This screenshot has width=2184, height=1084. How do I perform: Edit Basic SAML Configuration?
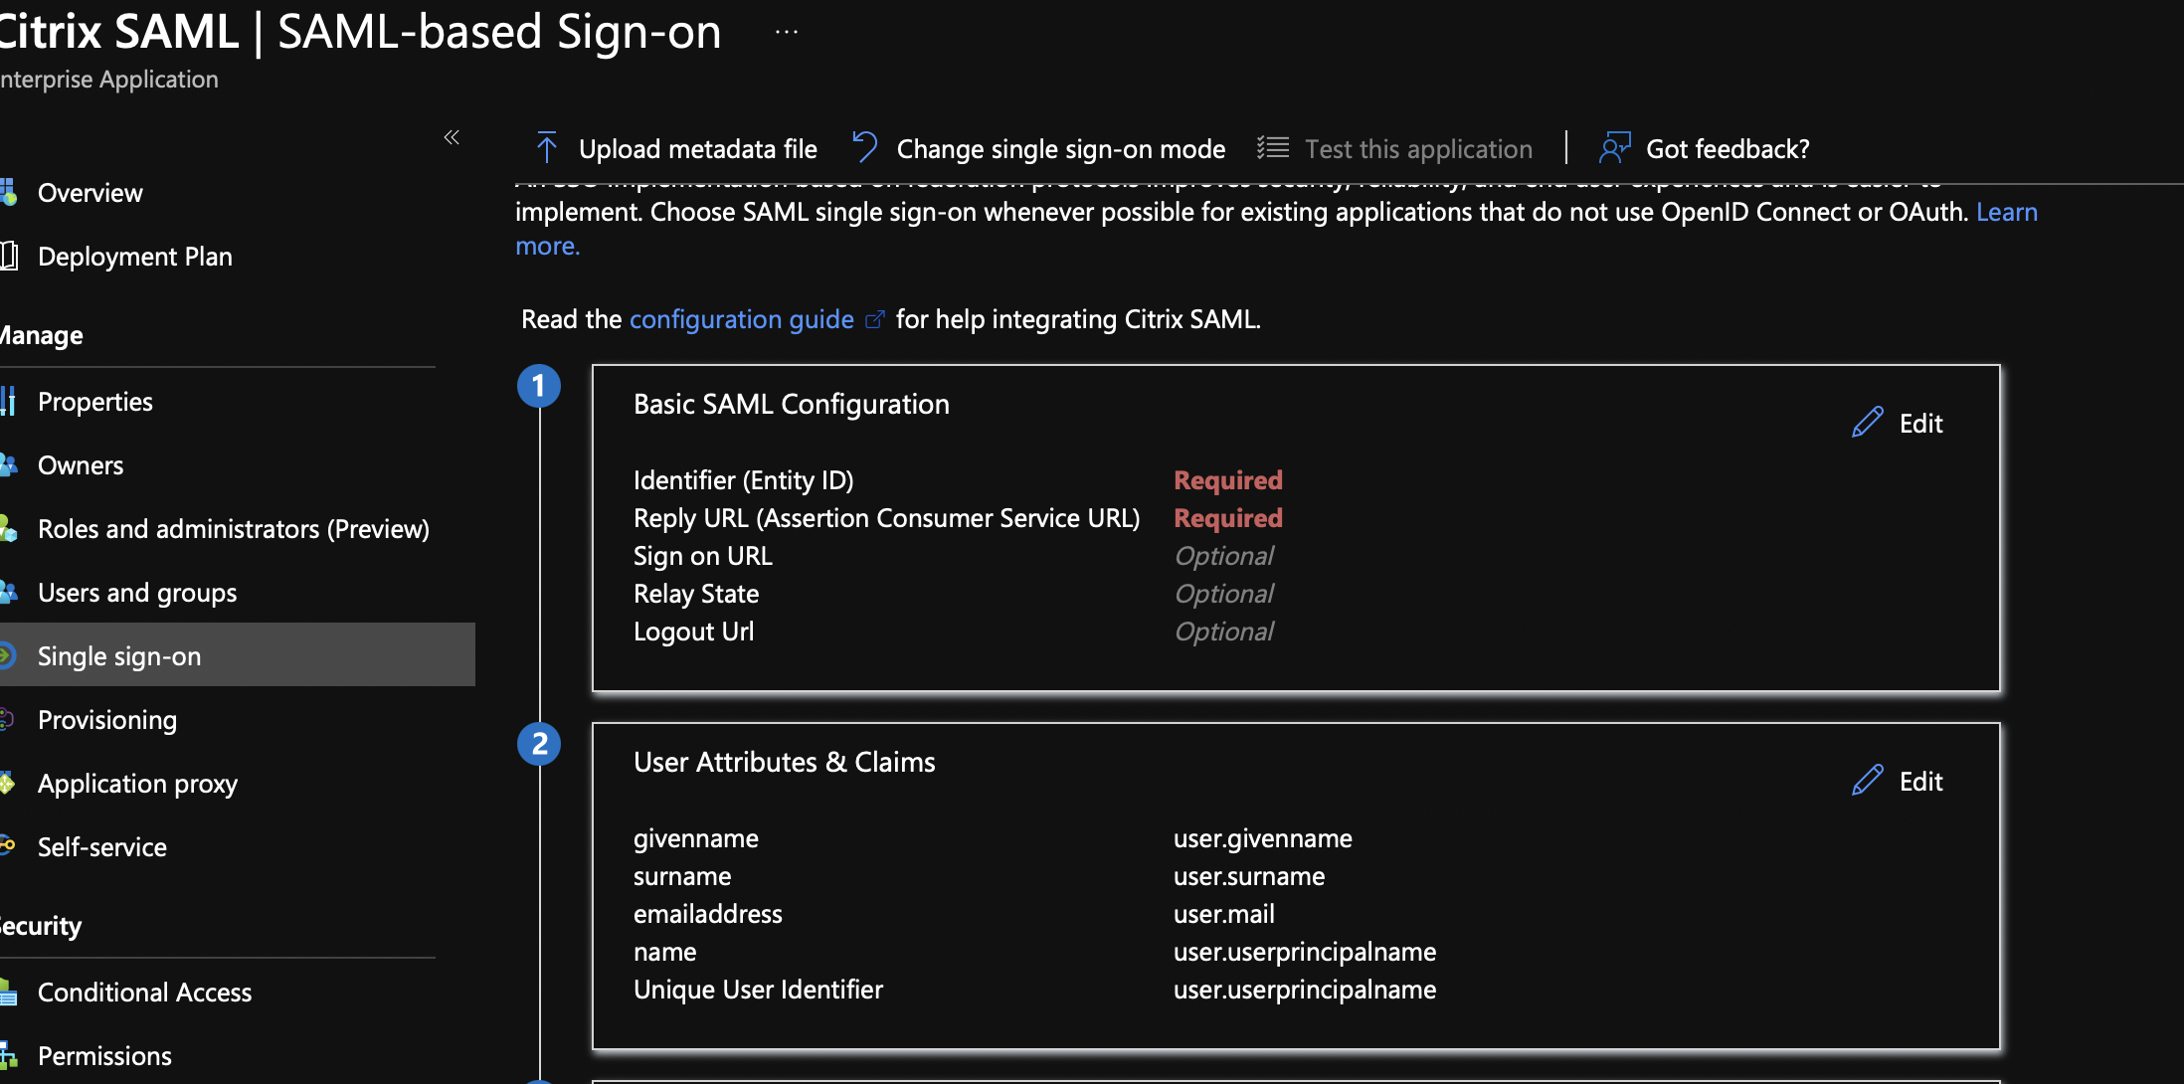click(x=1920, y=424)
